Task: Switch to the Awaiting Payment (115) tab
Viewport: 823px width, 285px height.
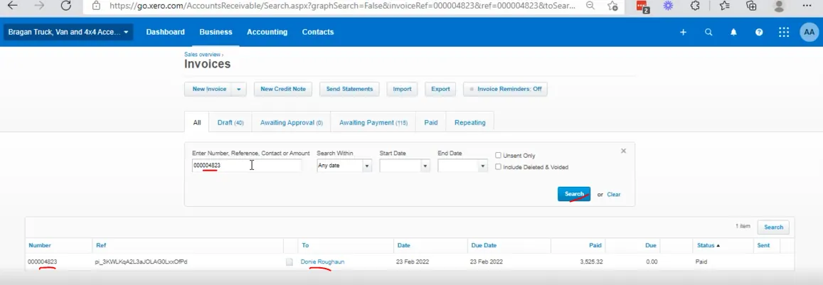Action: tap(373, 122)
